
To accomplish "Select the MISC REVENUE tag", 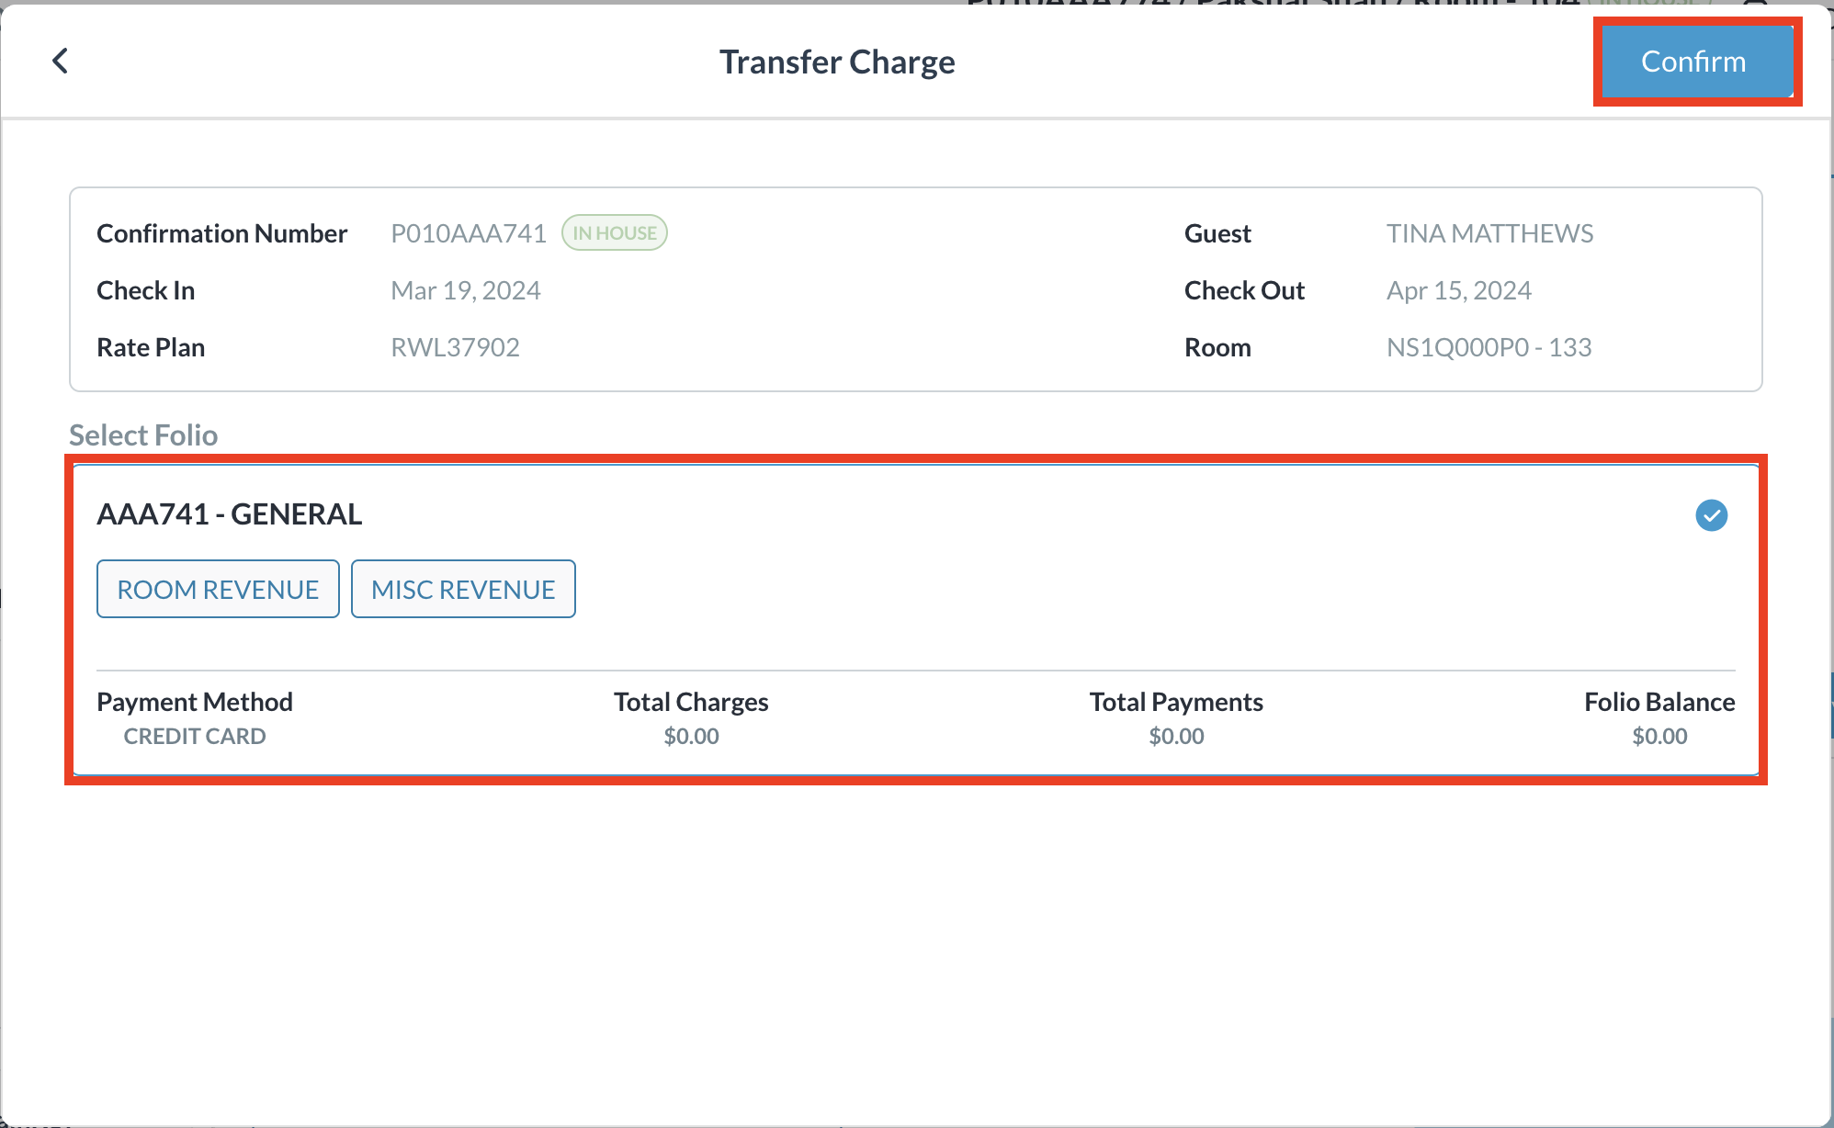I will 463,589.
